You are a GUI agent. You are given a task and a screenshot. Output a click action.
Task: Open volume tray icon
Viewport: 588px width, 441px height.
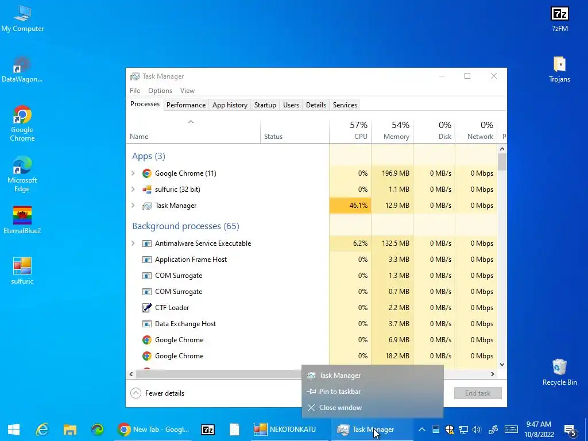(x=477, y=430)
